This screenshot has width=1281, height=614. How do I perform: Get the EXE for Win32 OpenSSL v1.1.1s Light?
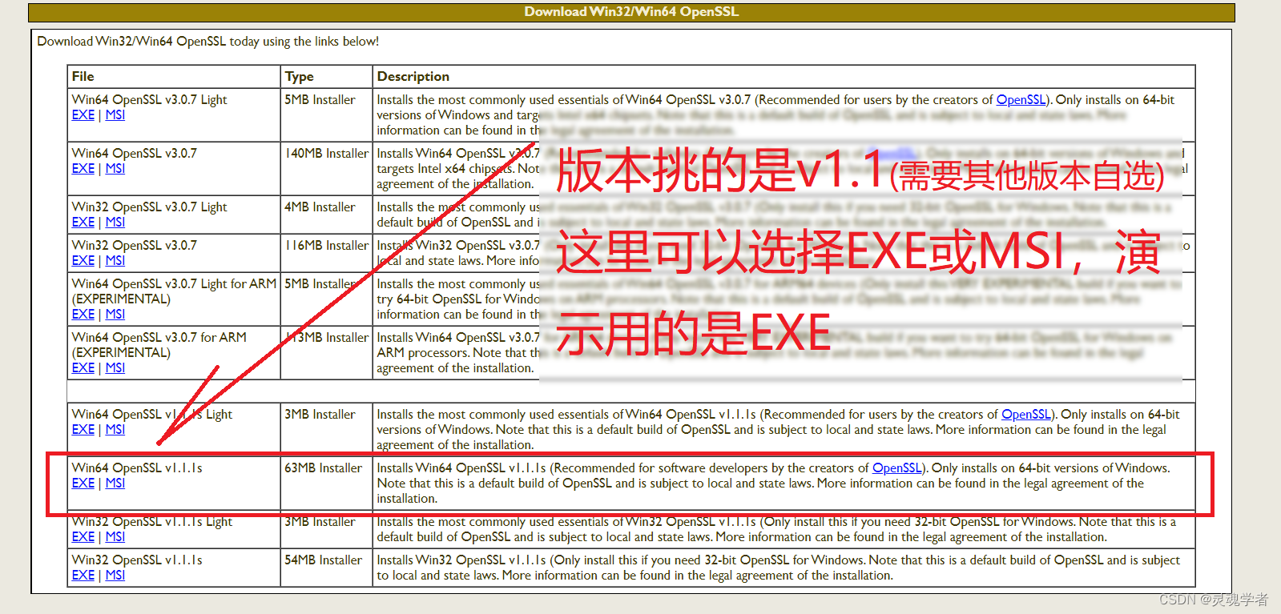83,537
